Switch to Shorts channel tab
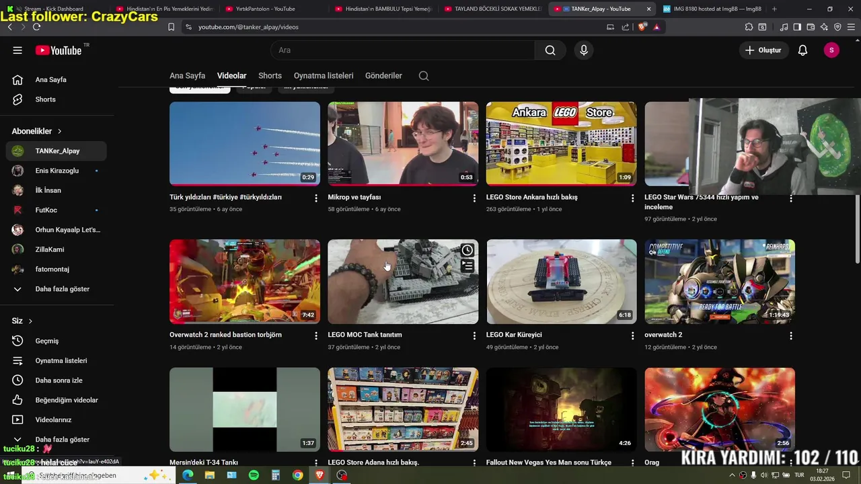This screenshot has height=484, width=861. point(270,76)
